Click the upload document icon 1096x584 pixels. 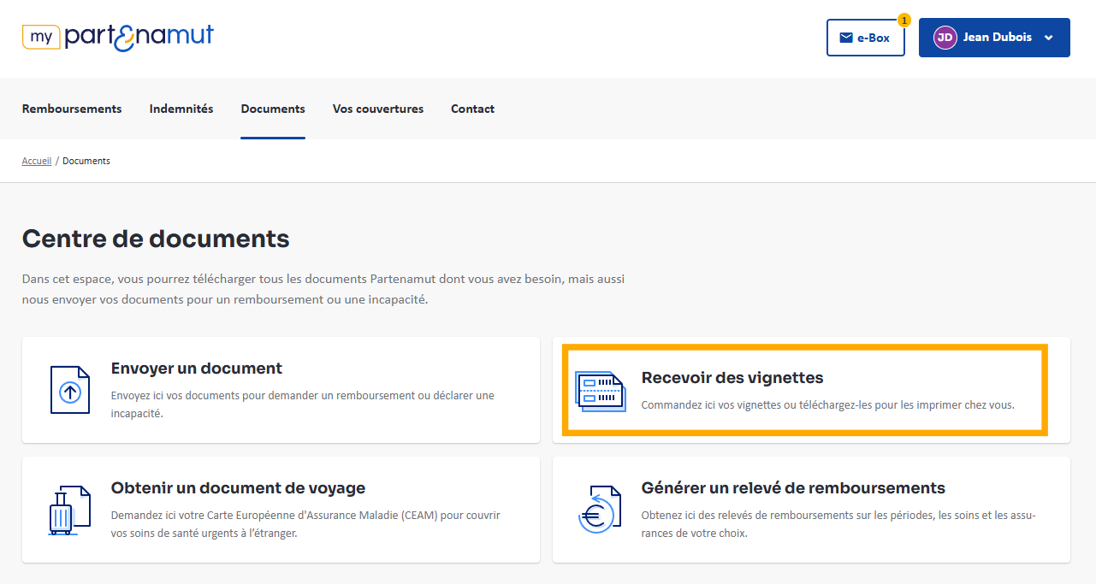[69, 390]
